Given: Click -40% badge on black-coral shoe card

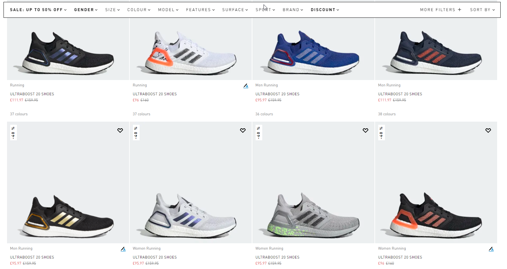Looking at the screenshot, I should click(381, 133).
